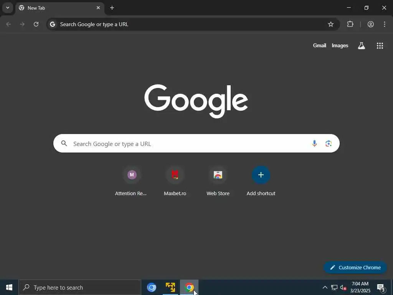Open the Windows Start menu
393x295 pixels.
pyautogui.click(x=9, y=287)
